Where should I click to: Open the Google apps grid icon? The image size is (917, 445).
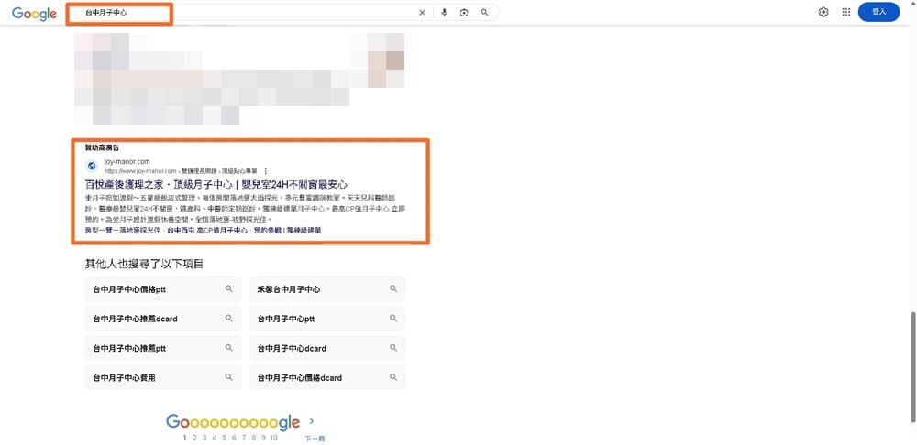coord(846,12)
